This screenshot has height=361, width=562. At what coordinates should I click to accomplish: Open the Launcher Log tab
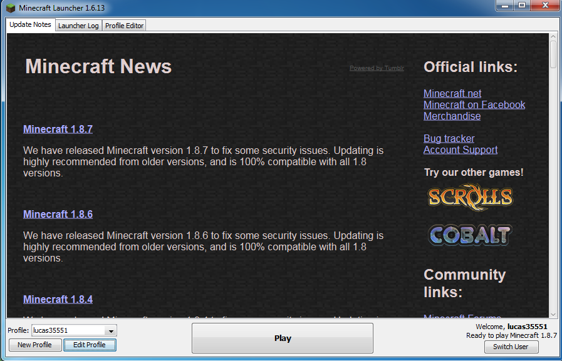(78, 26)
